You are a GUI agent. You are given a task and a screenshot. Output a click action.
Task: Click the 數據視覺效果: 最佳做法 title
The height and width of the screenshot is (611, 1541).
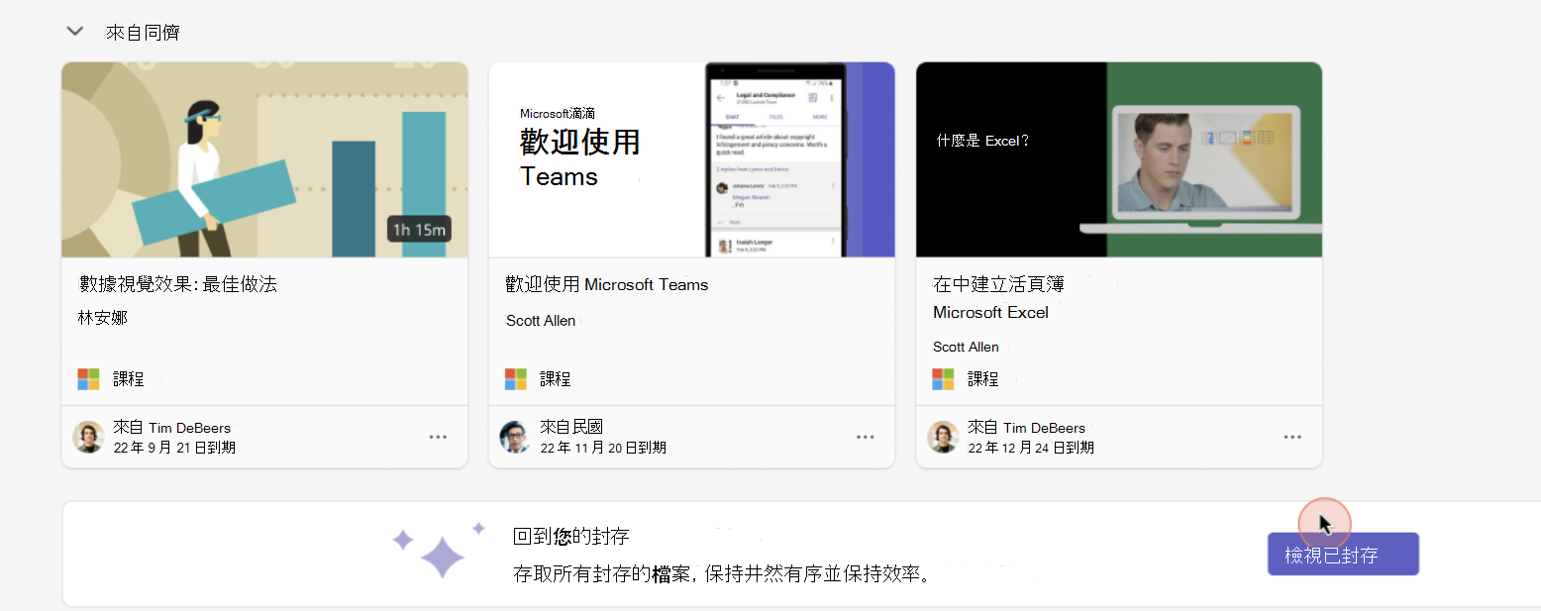tap(178, 284)
